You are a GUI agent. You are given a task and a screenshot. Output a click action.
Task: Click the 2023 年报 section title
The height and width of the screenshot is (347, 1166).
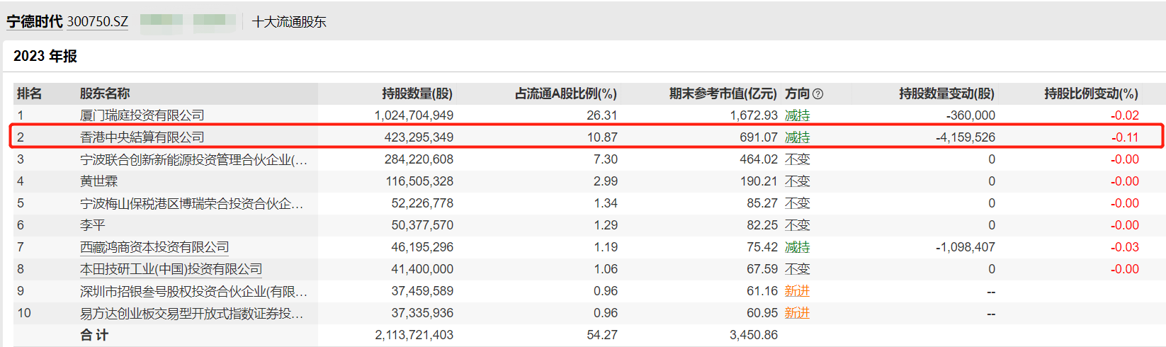(x=45, y=56)
